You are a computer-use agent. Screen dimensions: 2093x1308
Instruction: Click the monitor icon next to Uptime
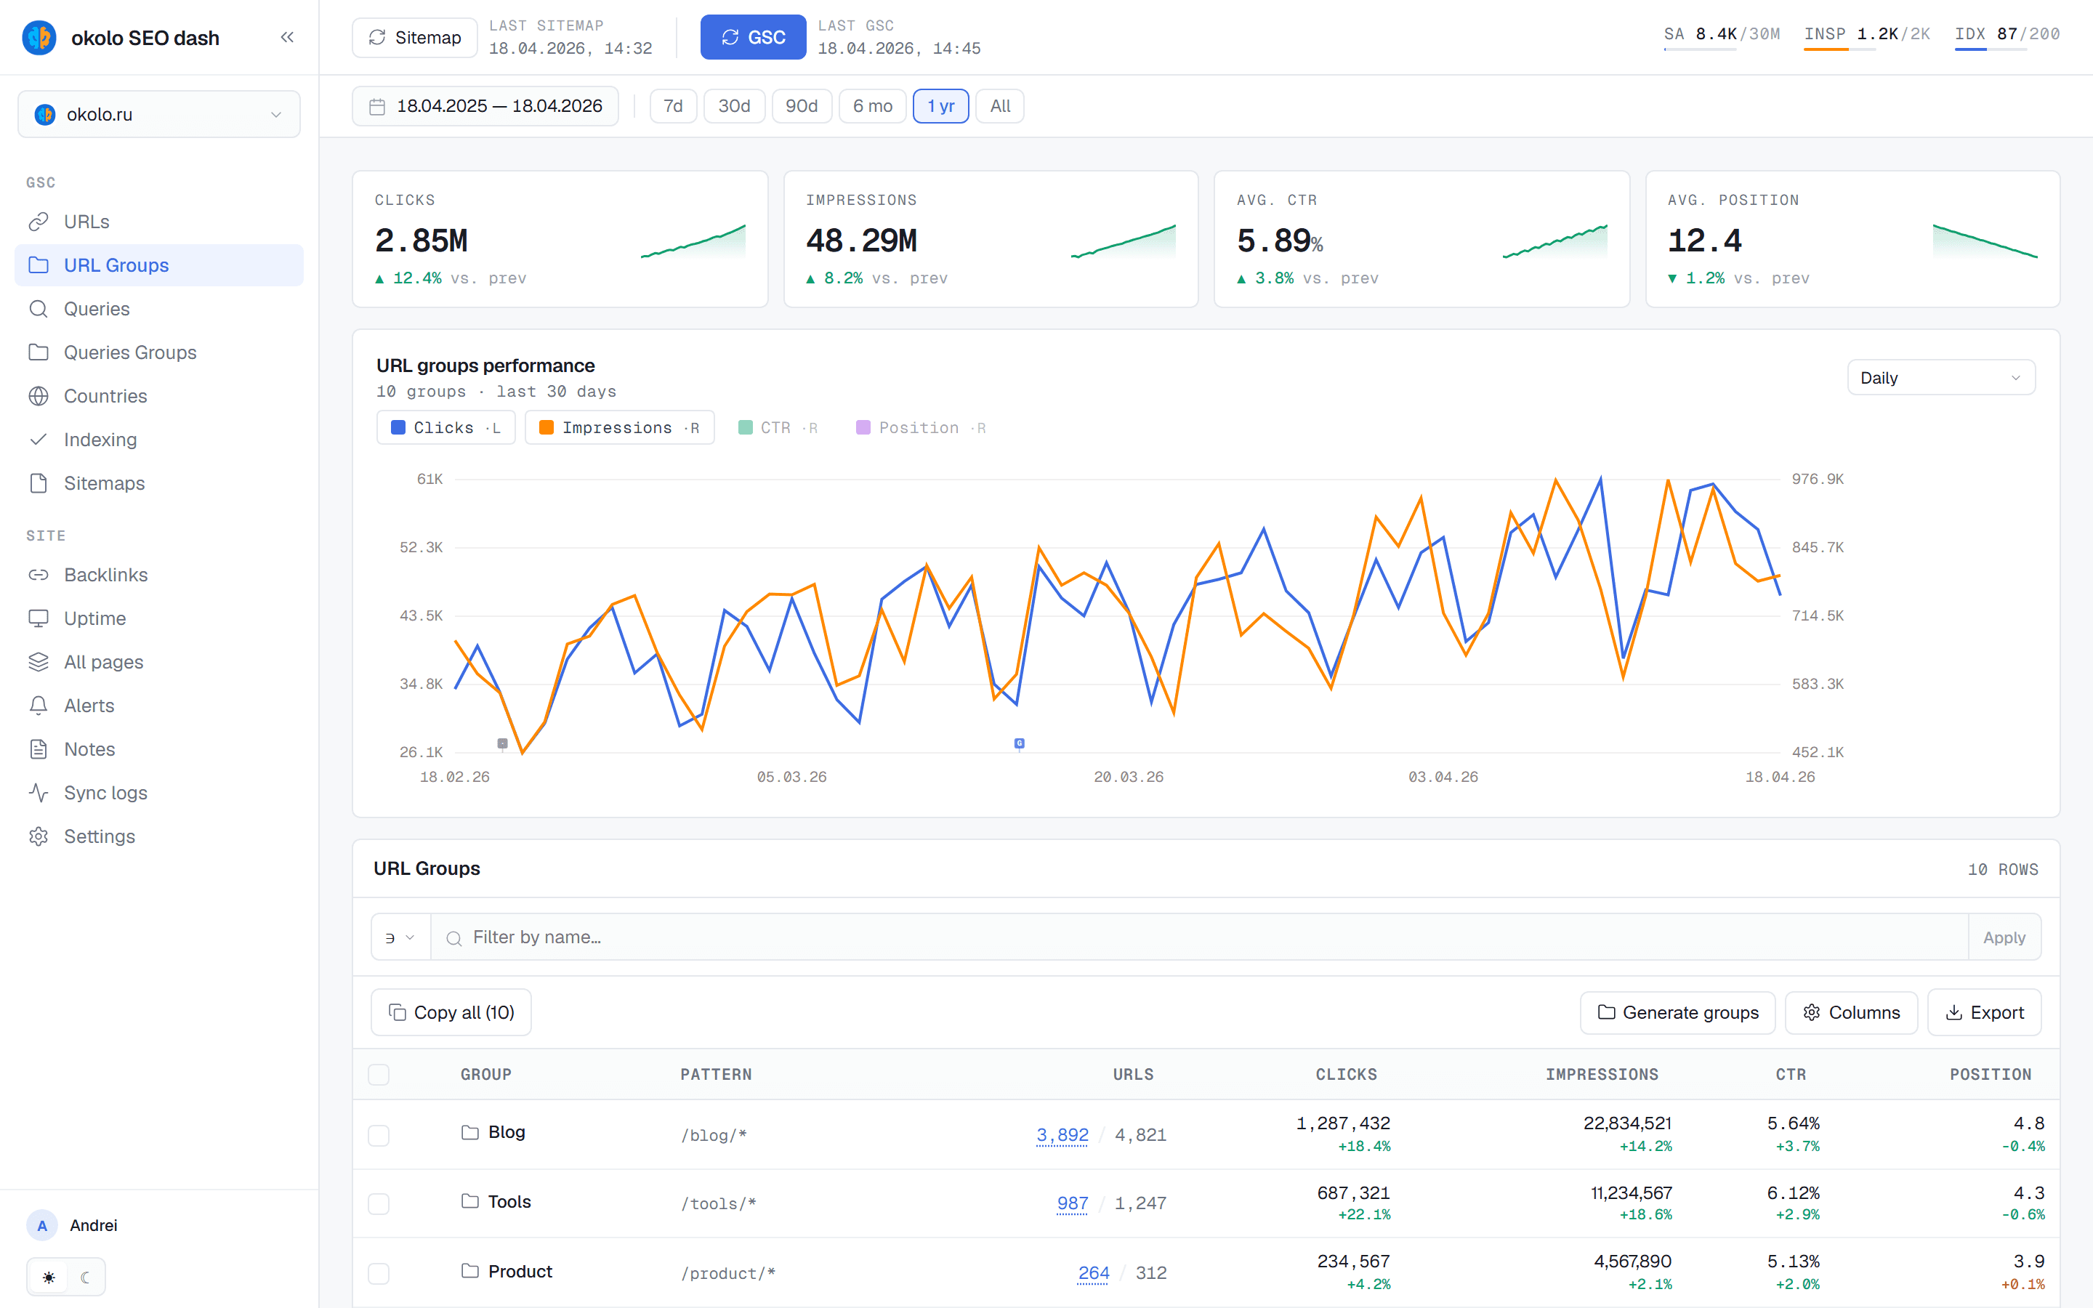pyautogui.click(x=38, y=618)
